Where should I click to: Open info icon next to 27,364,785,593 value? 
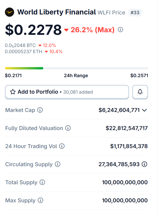point(145,164)
